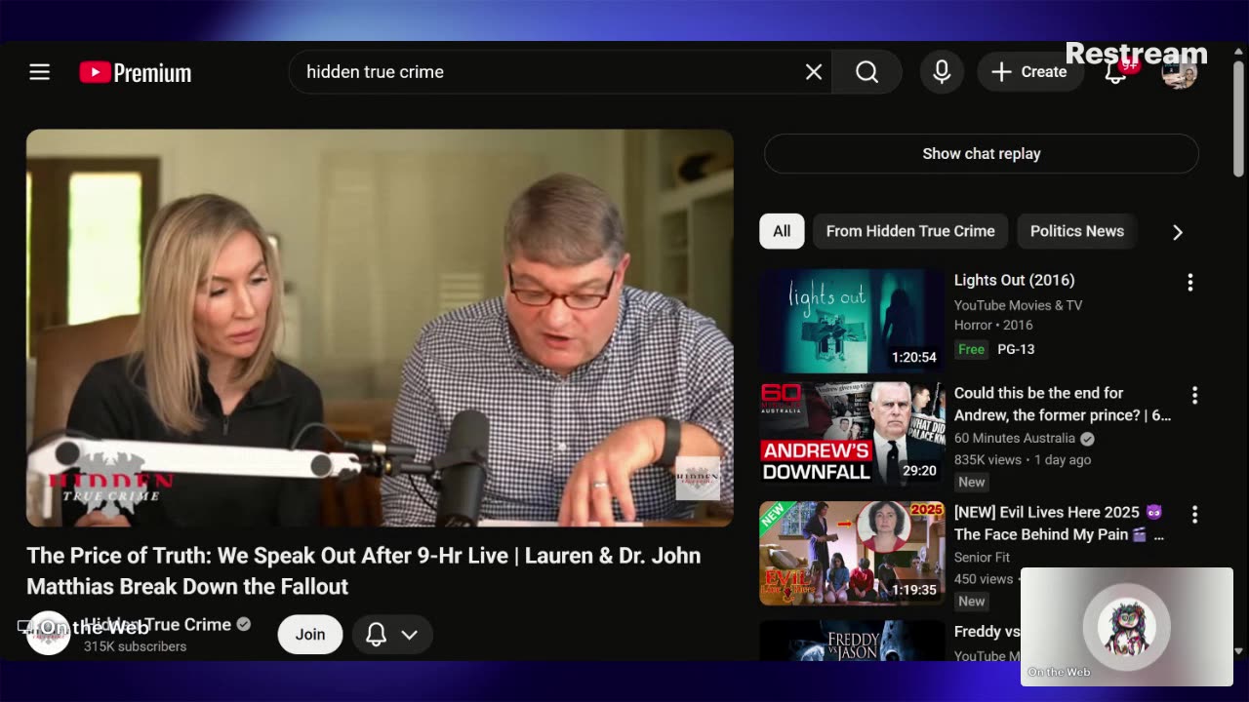Open more options for Evil Lives Here
The image size is (1249, 702).
(1194, 514)
